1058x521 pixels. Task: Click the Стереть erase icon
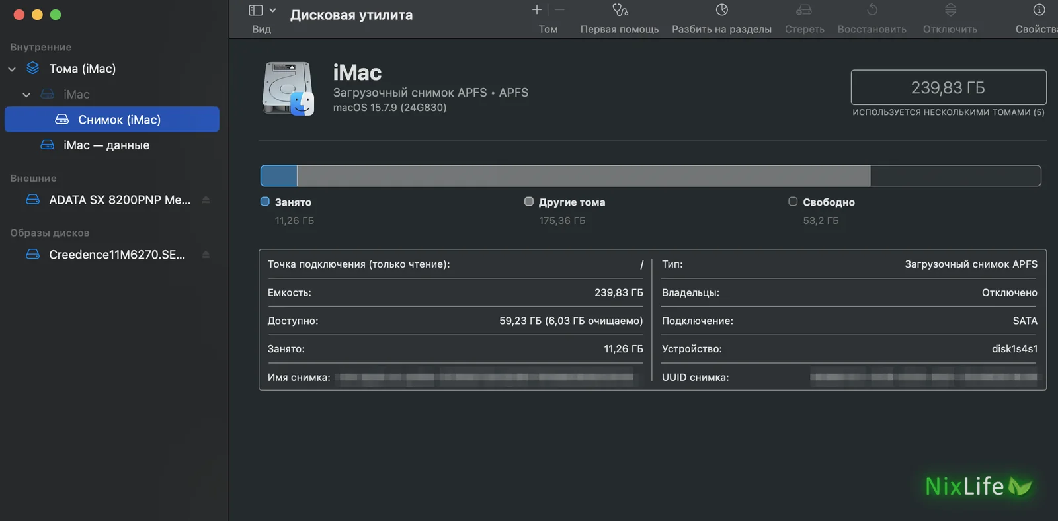[804, 9]
